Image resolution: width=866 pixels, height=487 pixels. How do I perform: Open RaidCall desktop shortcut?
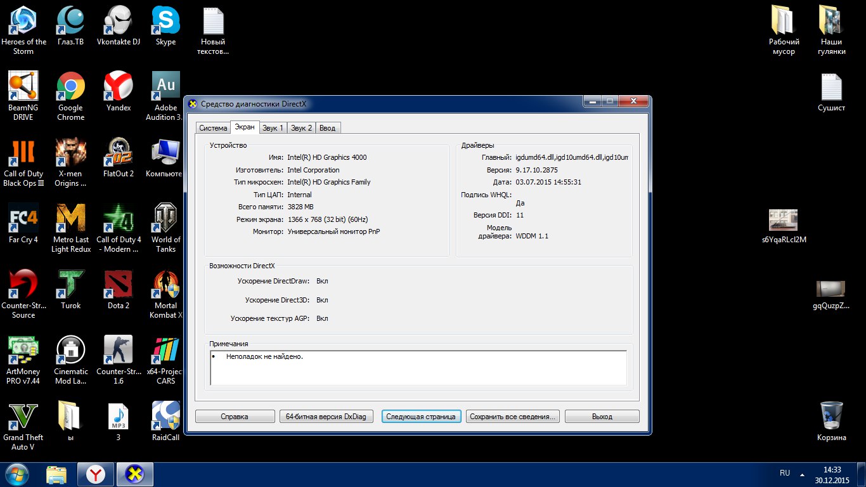click(x=165, y=422)
